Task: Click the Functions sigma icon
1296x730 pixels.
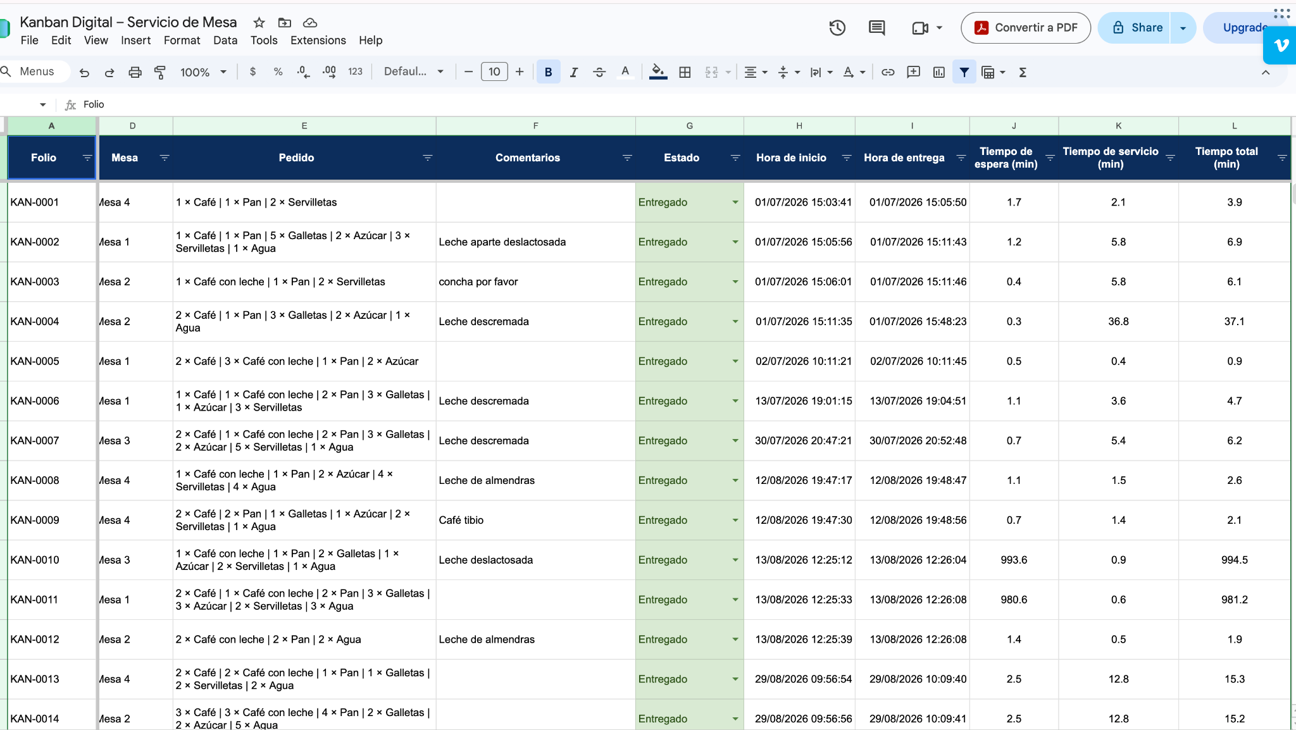Action: [x=1023, y=72]
